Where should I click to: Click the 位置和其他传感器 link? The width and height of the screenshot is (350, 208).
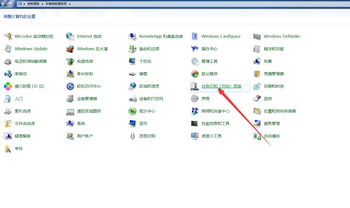pos(280,111)
